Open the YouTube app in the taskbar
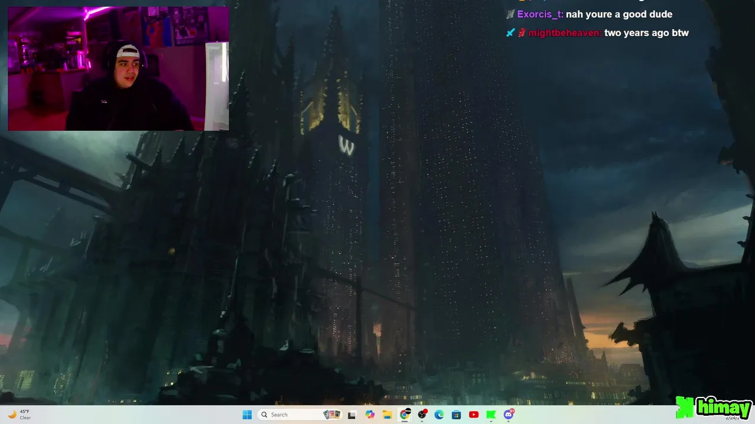Image resolution: width=755 pixels, height=424 pixels. click(474, 415)
